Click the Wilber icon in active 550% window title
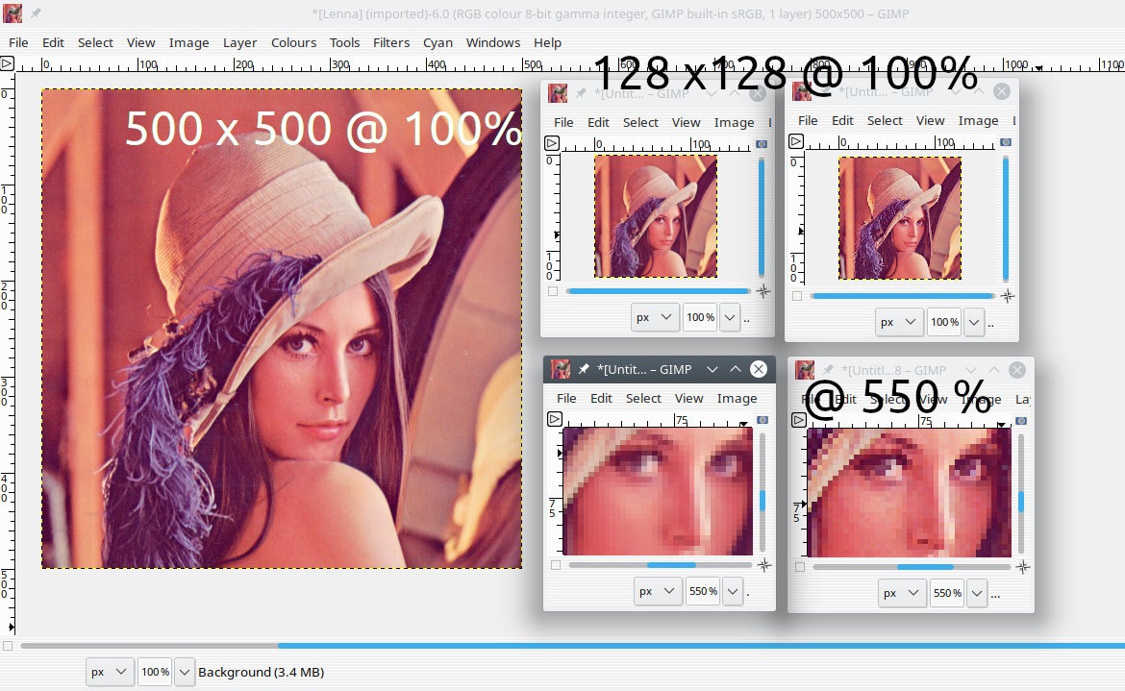Screen dimensions: 1125x691 pyautogui.click(x=561, y=369)
